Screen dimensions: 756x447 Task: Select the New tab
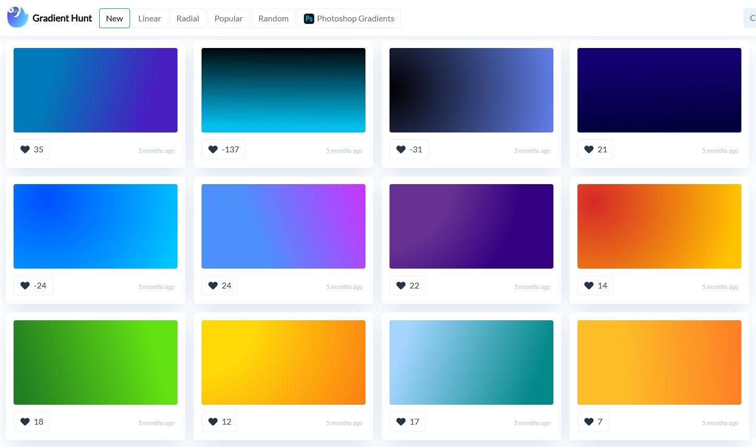[114, 19]
